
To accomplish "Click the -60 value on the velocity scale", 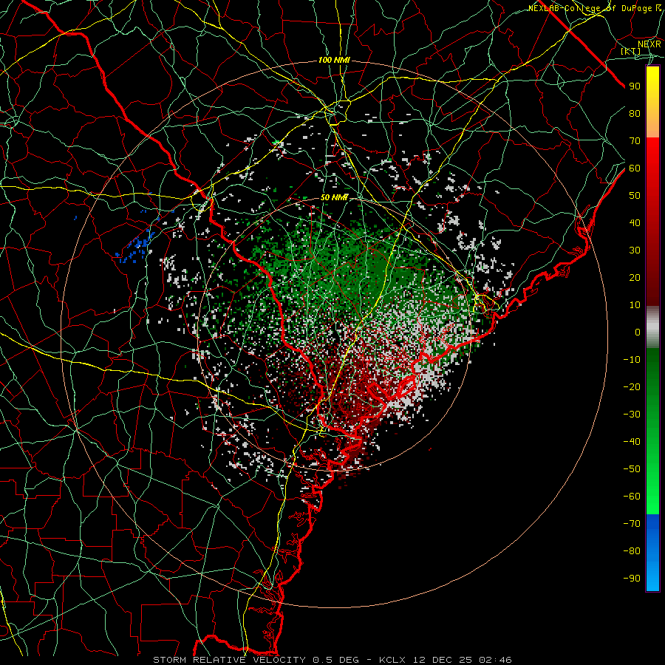I will [x=632, y=497].
